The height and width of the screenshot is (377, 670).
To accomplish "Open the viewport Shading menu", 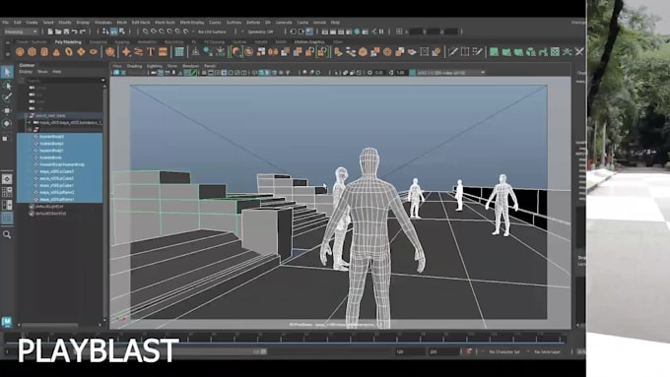I will [x=134, y=66].
